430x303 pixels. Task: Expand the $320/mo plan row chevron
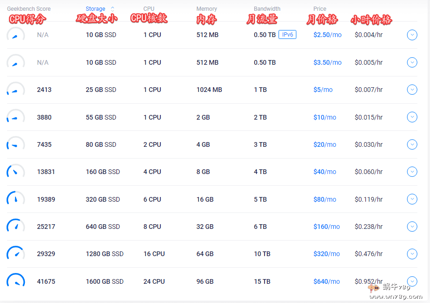coord(412,254)
